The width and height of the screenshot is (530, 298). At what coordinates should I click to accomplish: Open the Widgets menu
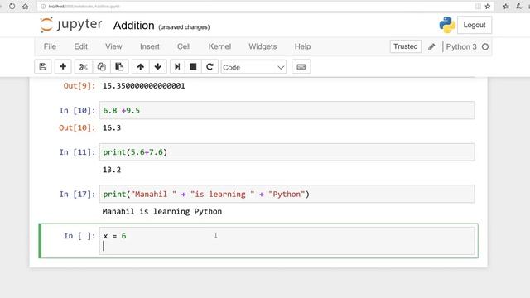point(263,46)
